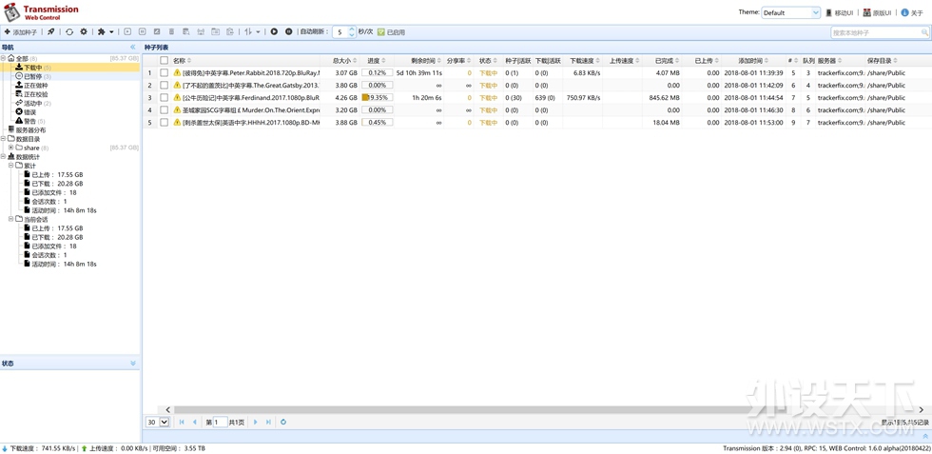This screenshot has height=454, width=932.
Task: Click the Peter.Rabbit warning icon
Action: 177,72
